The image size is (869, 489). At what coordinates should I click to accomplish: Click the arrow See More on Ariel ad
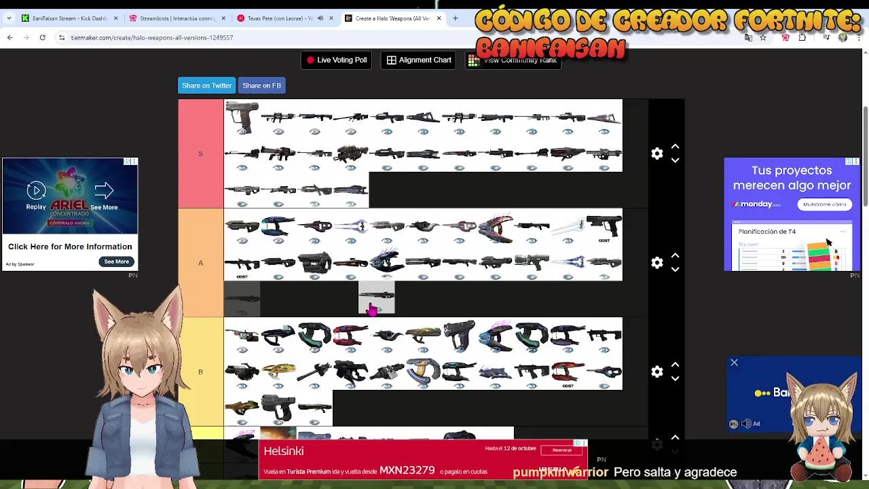(104, 196)
